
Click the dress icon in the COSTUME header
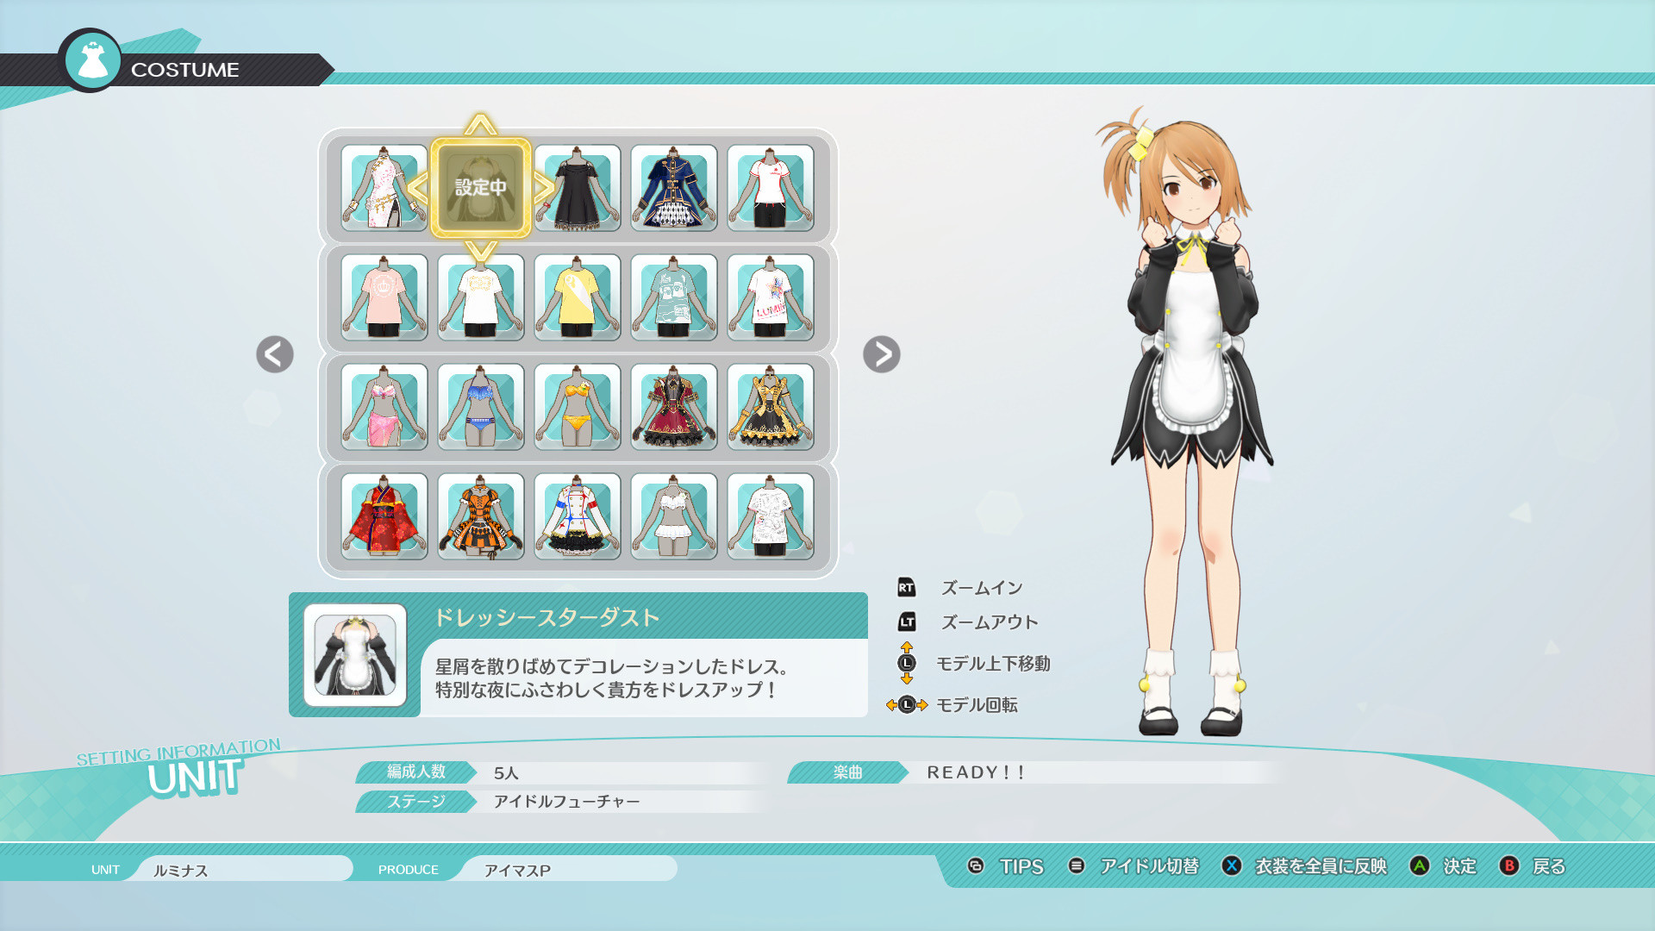point(92,61)
